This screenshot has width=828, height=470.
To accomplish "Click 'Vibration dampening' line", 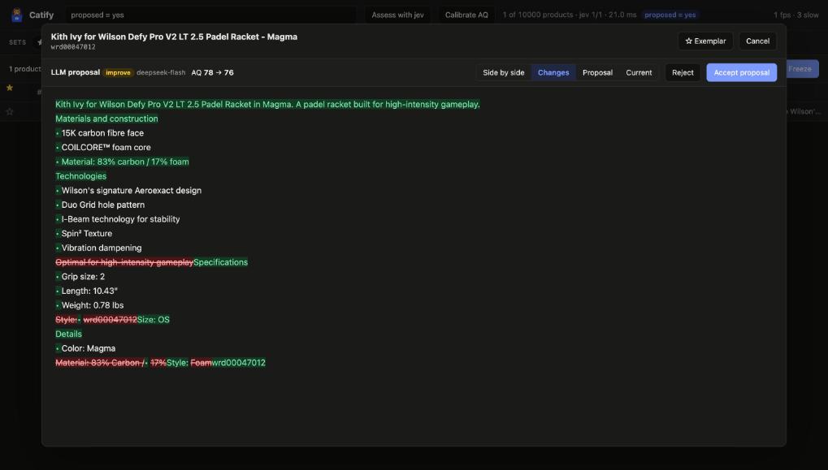I will point(102,248).
